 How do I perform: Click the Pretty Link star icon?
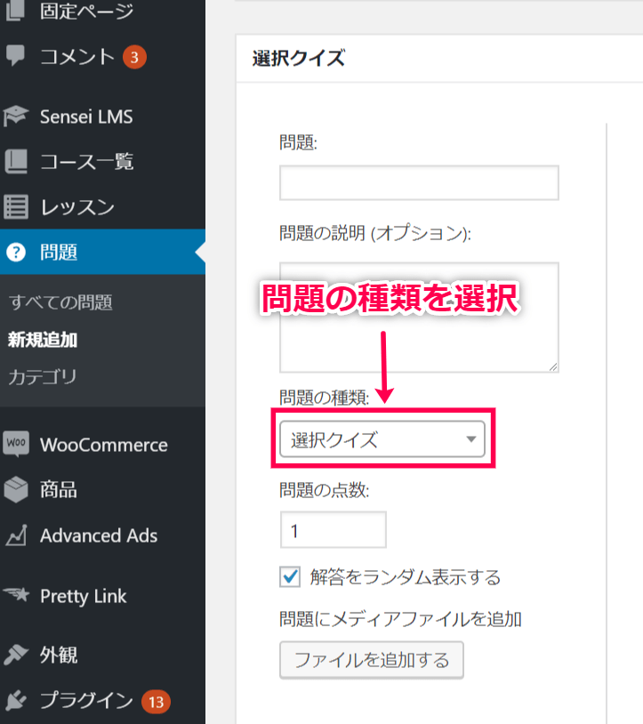click(16, 595)
